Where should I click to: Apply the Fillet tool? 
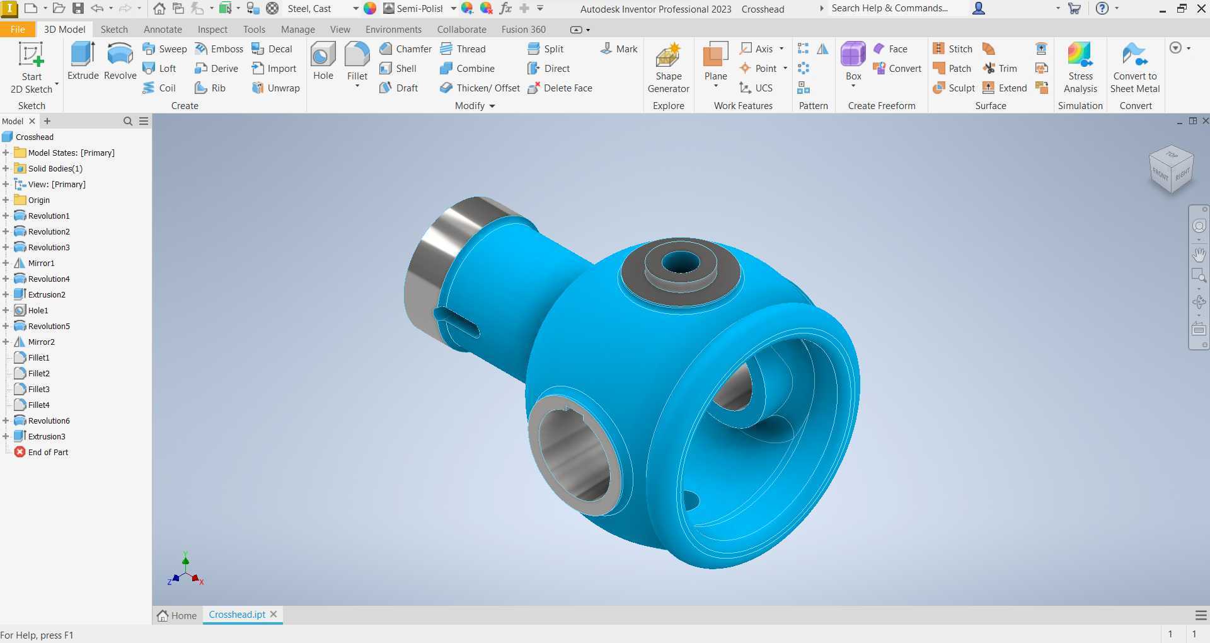(x=357, y=61)
